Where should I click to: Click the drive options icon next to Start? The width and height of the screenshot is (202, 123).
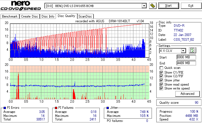click(153, 6)
